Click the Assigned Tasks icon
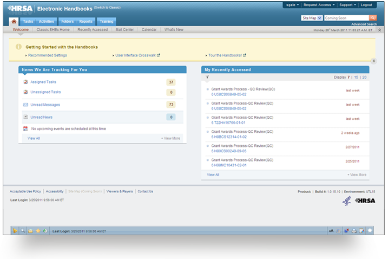388x259 pixels. [x=25, y=82]
